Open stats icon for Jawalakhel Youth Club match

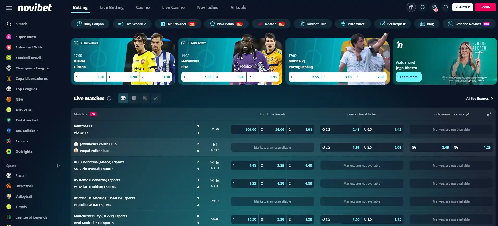[215, 145]
